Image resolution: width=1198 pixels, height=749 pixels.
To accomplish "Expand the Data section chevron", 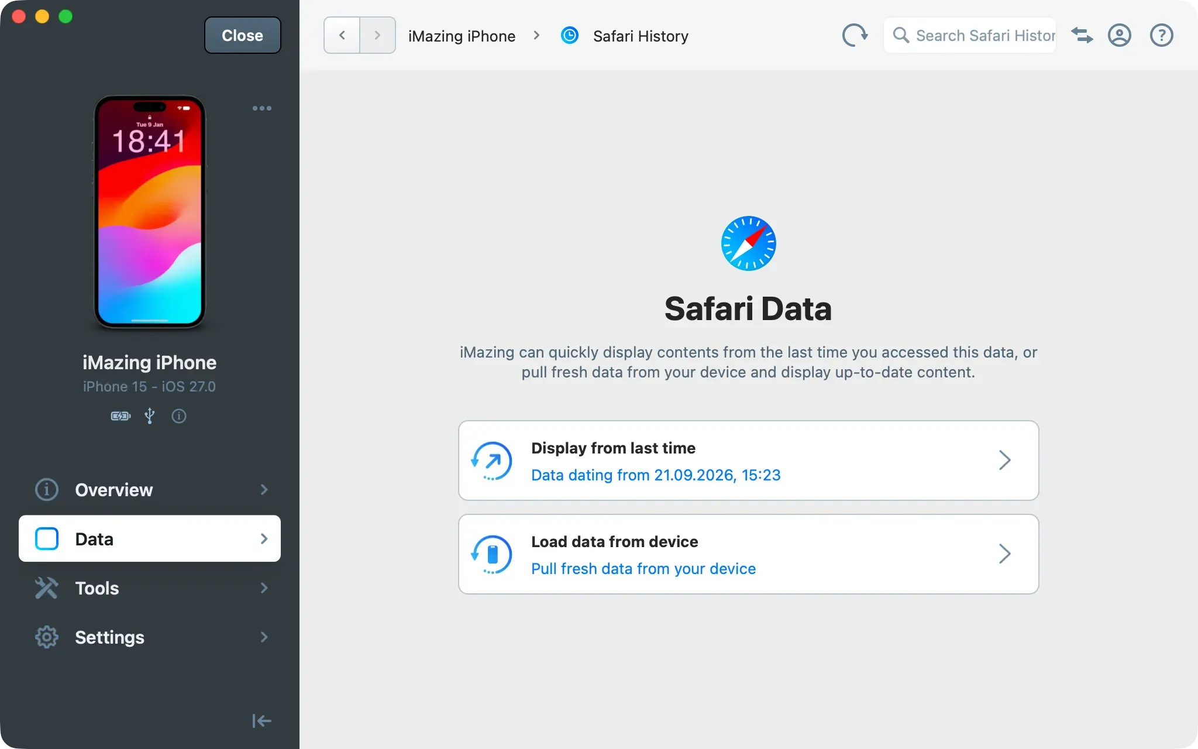I will [x=264, y=539].
